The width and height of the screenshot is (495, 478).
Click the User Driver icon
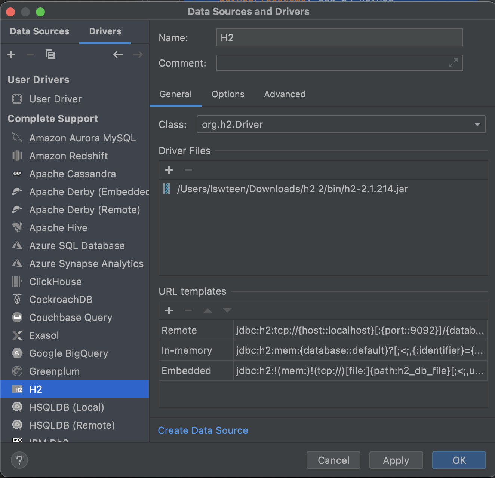pos(17,99)
